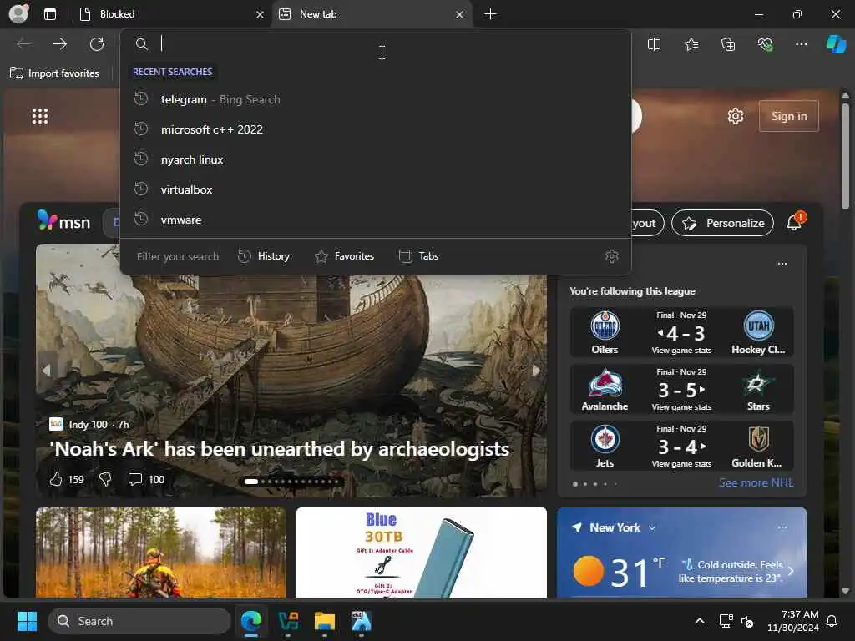The image size is (855, 641).
Task: Like the Noah's Ark story
Action: coord(56,479)
